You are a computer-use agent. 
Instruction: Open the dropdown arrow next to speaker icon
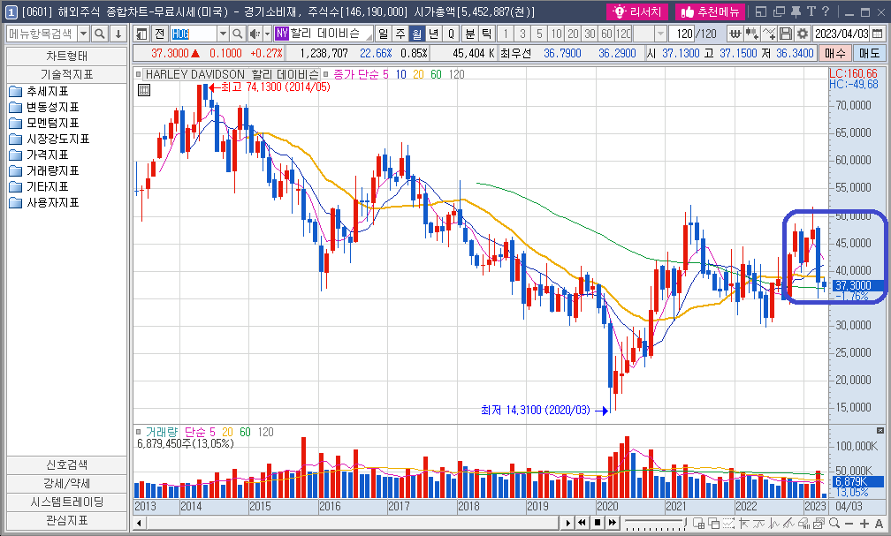coord(267,34)
